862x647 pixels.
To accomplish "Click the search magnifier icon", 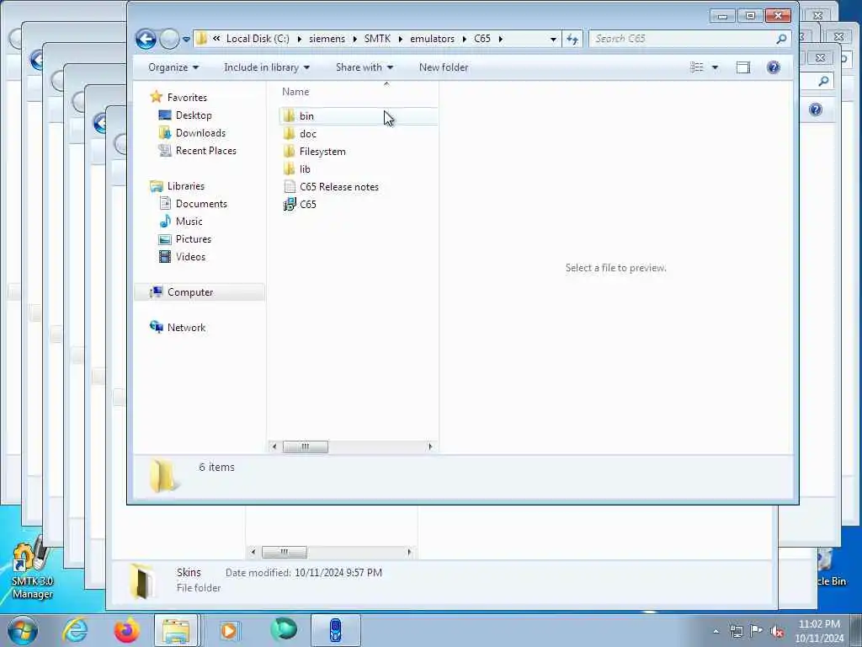I will click(781, 39).
